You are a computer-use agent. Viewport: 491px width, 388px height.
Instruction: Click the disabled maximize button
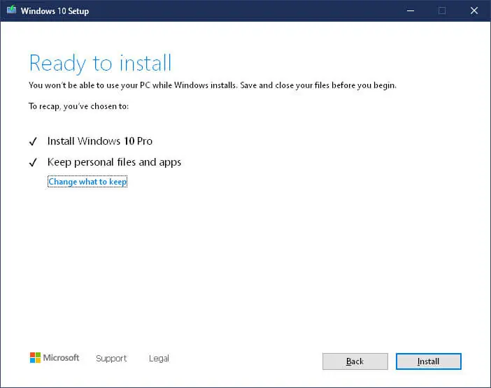tap(442, 10)
